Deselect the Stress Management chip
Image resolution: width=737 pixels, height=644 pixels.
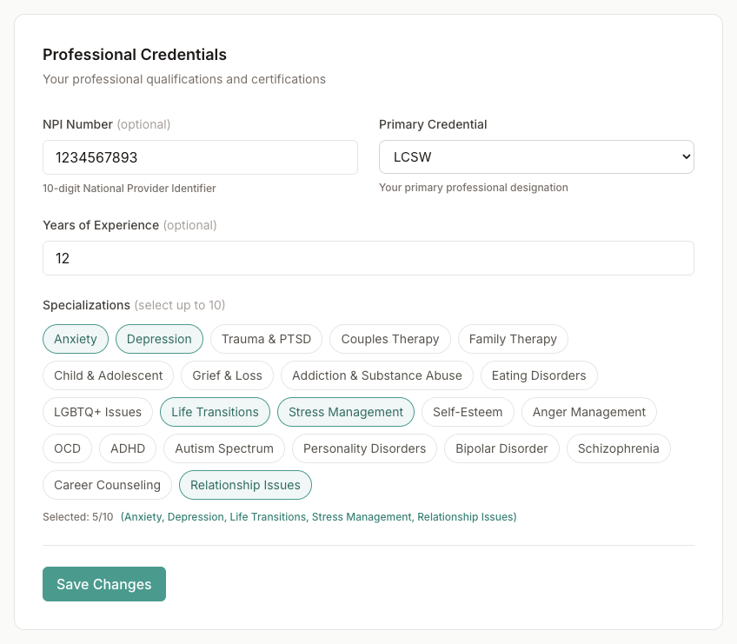(346, 412)
